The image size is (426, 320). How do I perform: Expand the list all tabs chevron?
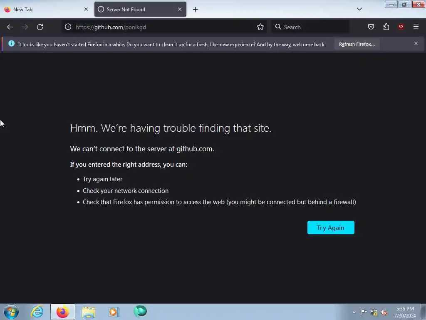point(359,9)
